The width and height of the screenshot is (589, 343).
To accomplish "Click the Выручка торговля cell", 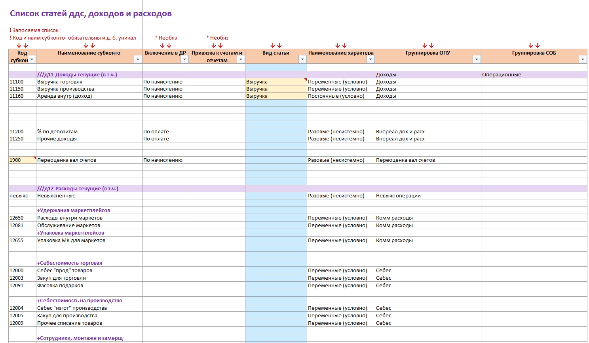I will pos(89,82).
